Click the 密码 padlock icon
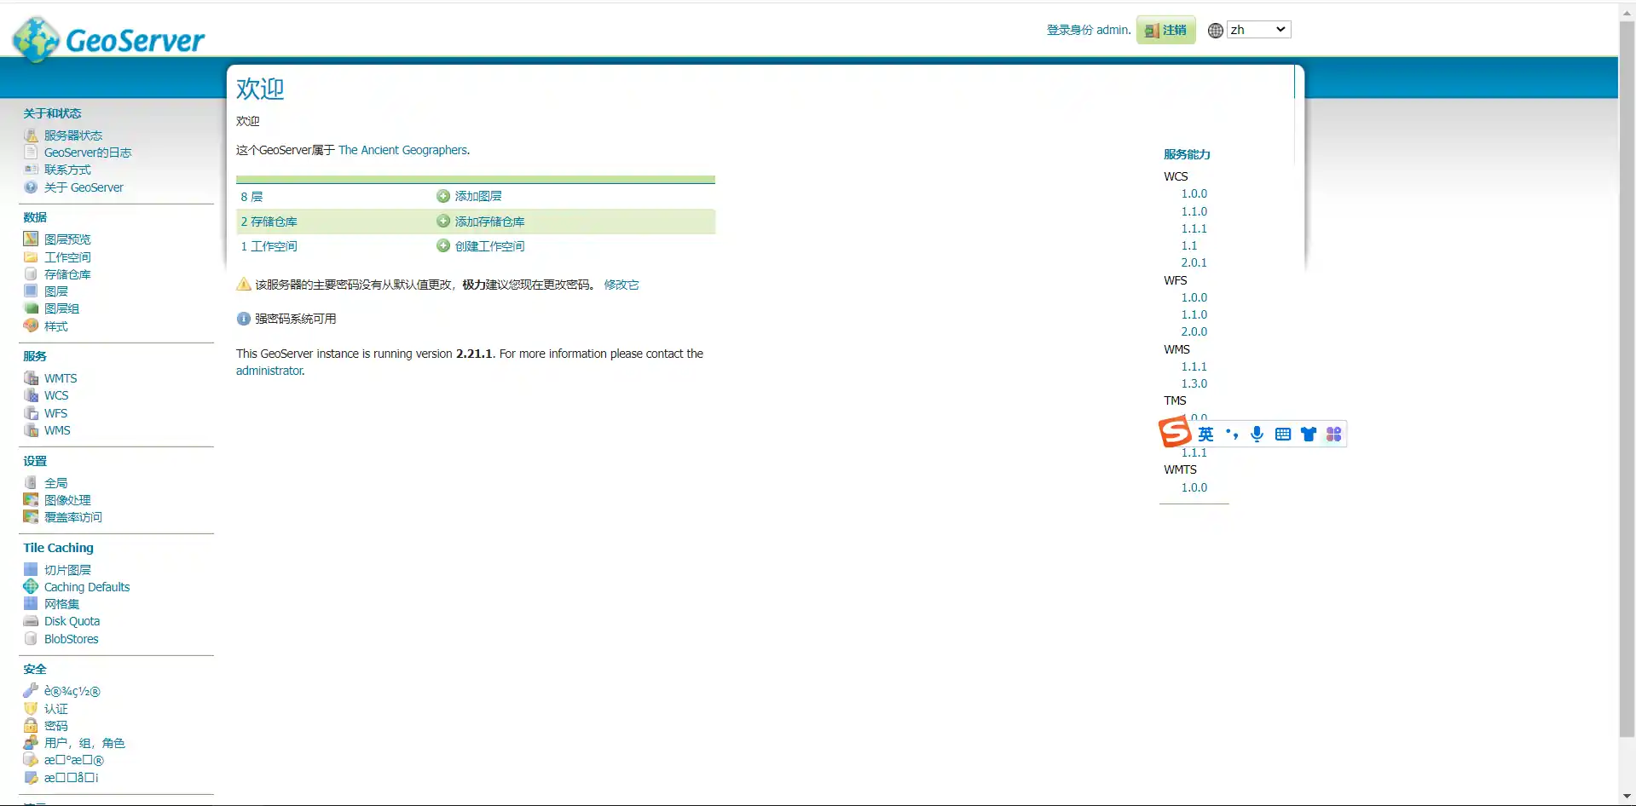The image size is (1636, 806). [31, 726]
